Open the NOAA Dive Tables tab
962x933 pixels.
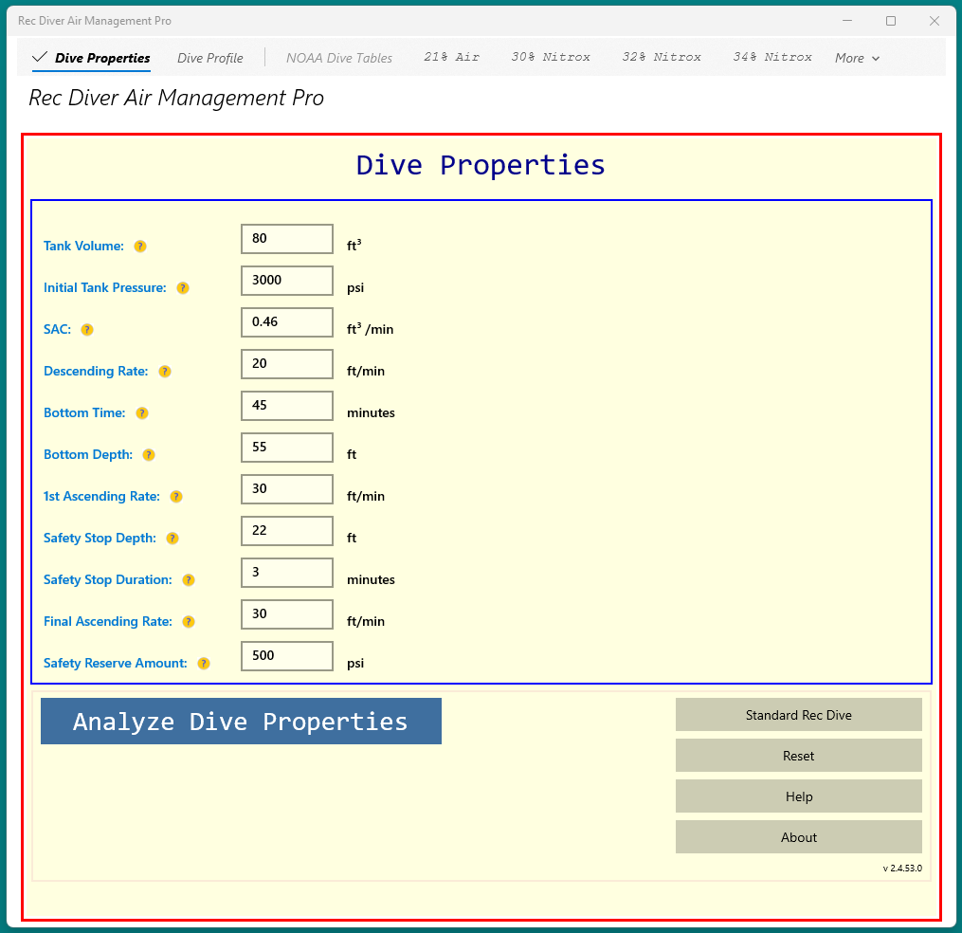pyautogui.click(x=338, y=59)
